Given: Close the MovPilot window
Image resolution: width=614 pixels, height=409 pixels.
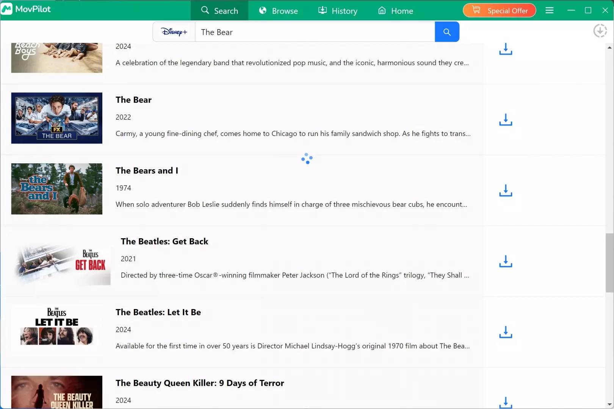Looking at the screenshot, I should [x=605, y=10].
